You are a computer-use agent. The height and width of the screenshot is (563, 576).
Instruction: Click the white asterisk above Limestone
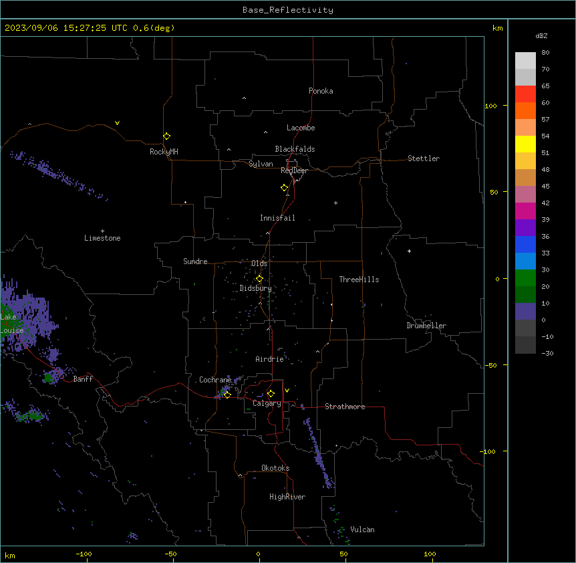[102, 231]
